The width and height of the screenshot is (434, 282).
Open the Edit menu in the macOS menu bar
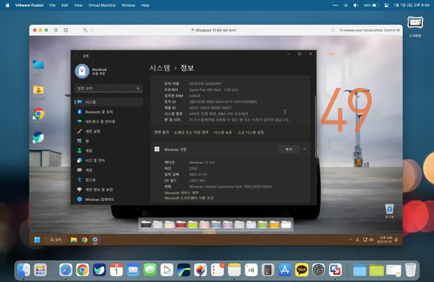click(x=65, y=5)
